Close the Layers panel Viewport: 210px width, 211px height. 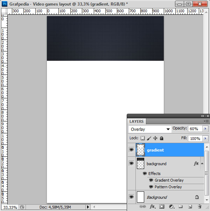pyautogui.click(x=208, y=116)
